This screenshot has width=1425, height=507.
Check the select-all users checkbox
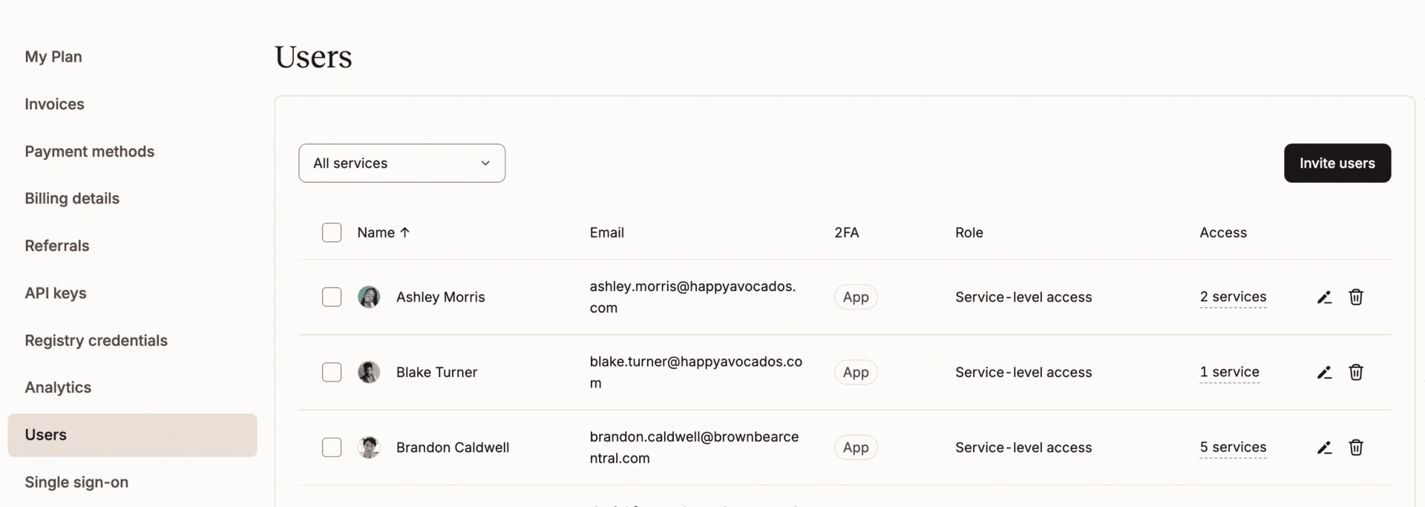[332, 232]
